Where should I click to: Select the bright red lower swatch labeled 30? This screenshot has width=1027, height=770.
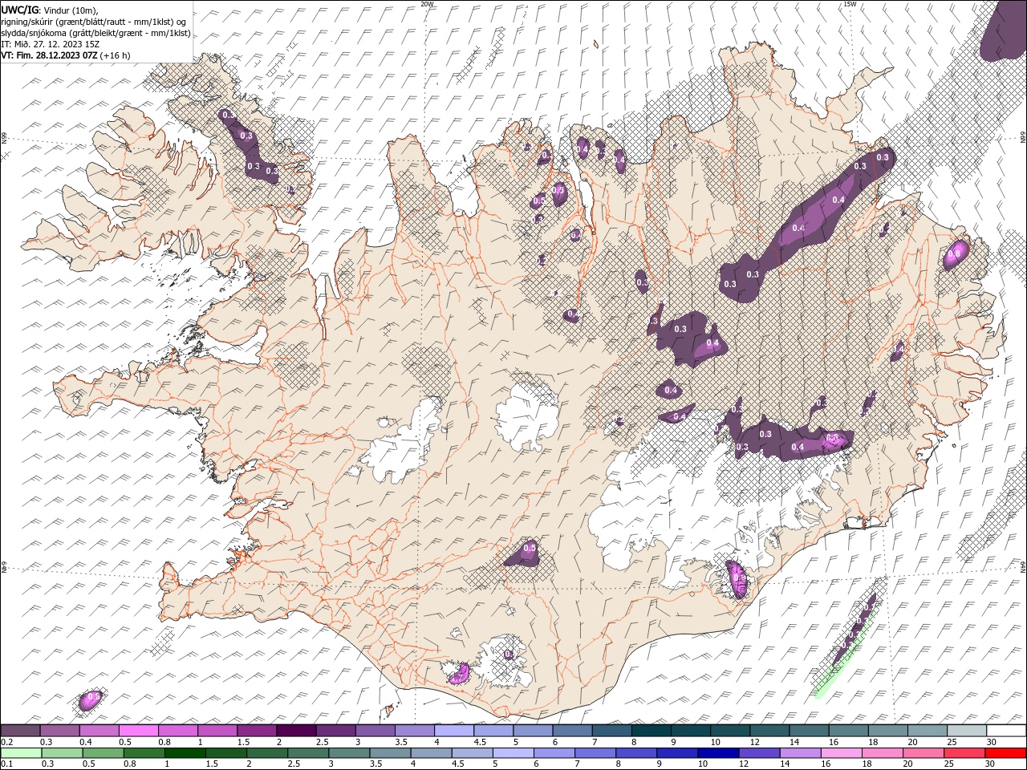1005,753
